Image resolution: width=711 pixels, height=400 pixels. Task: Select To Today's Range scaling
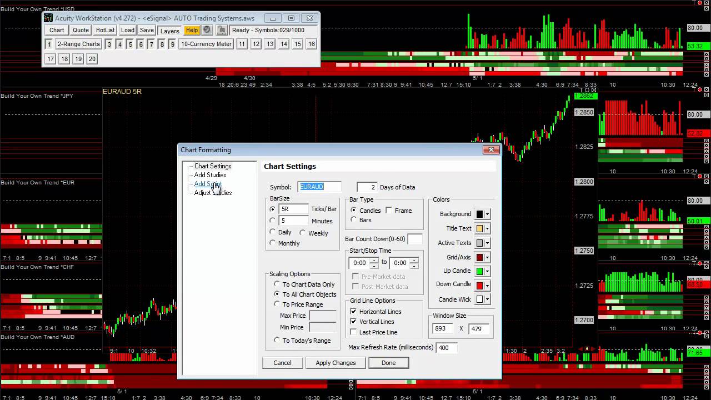(x=277, y=340)
